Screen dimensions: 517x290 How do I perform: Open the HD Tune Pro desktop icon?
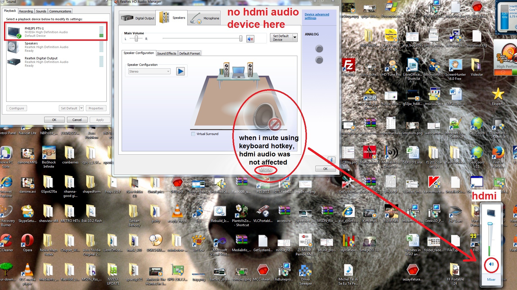pos(391,68)
